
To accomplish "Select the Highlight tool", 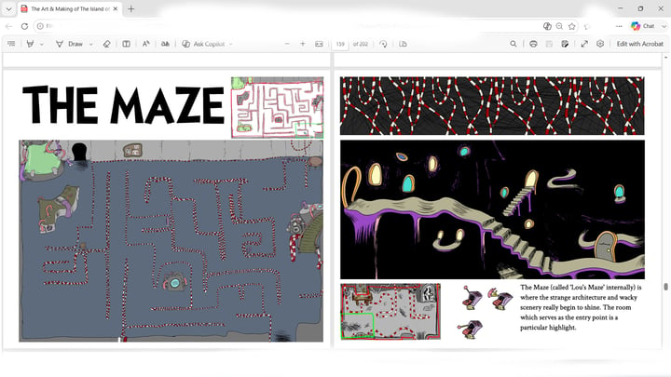I will coord(30,44).
